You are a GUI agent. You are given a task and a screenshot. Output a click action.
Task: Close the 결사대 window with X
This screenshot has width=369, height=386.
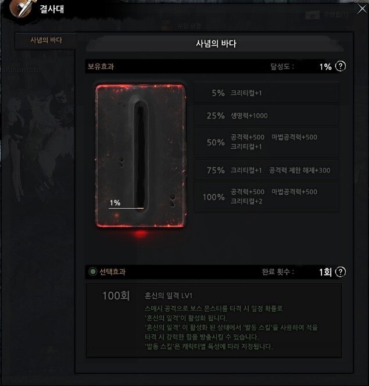click(362, 9)
